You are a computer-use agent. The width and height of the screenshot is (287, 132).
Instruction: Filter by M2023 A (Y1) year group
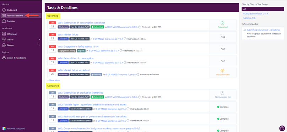point(249,18)
